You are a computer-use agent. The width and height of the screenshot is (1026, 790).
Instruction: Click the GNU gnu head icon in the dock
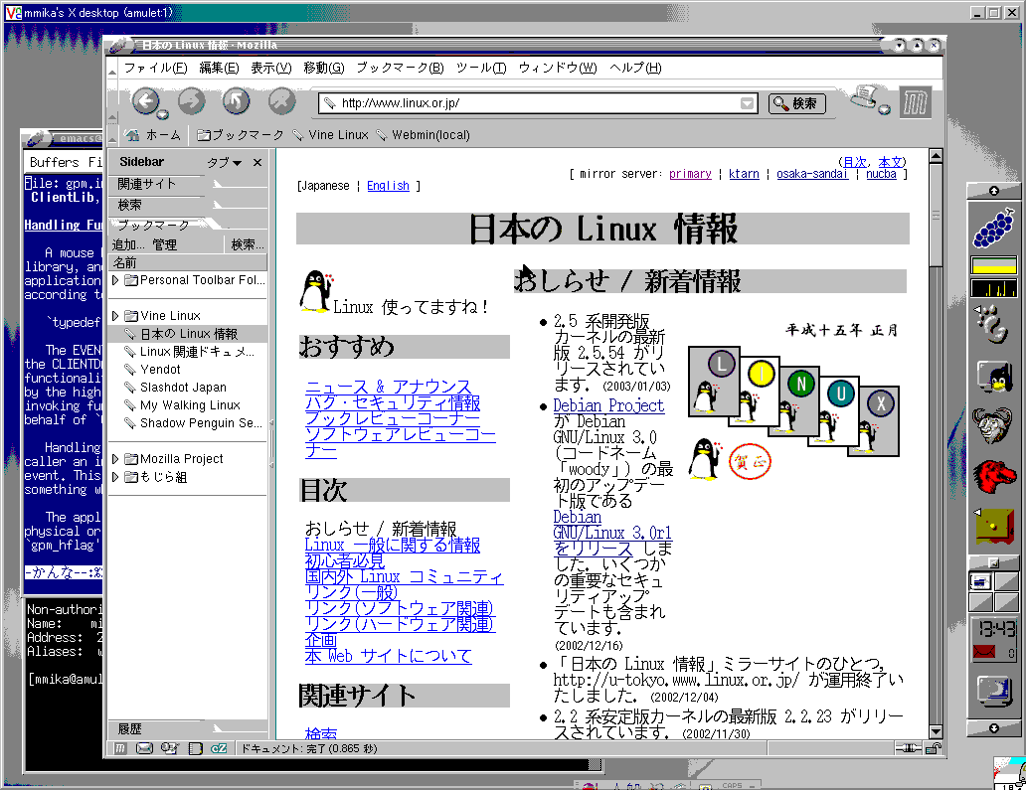992,424
